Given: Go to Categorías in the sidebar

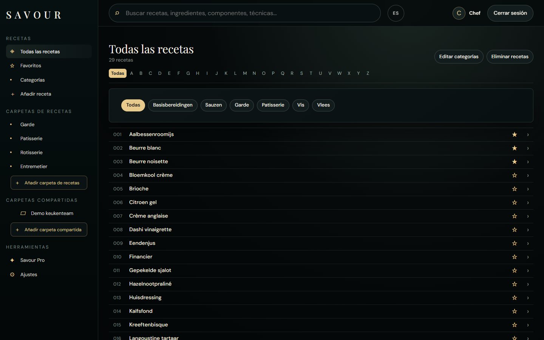Looking at the screenshot, I should pos(49,80).
